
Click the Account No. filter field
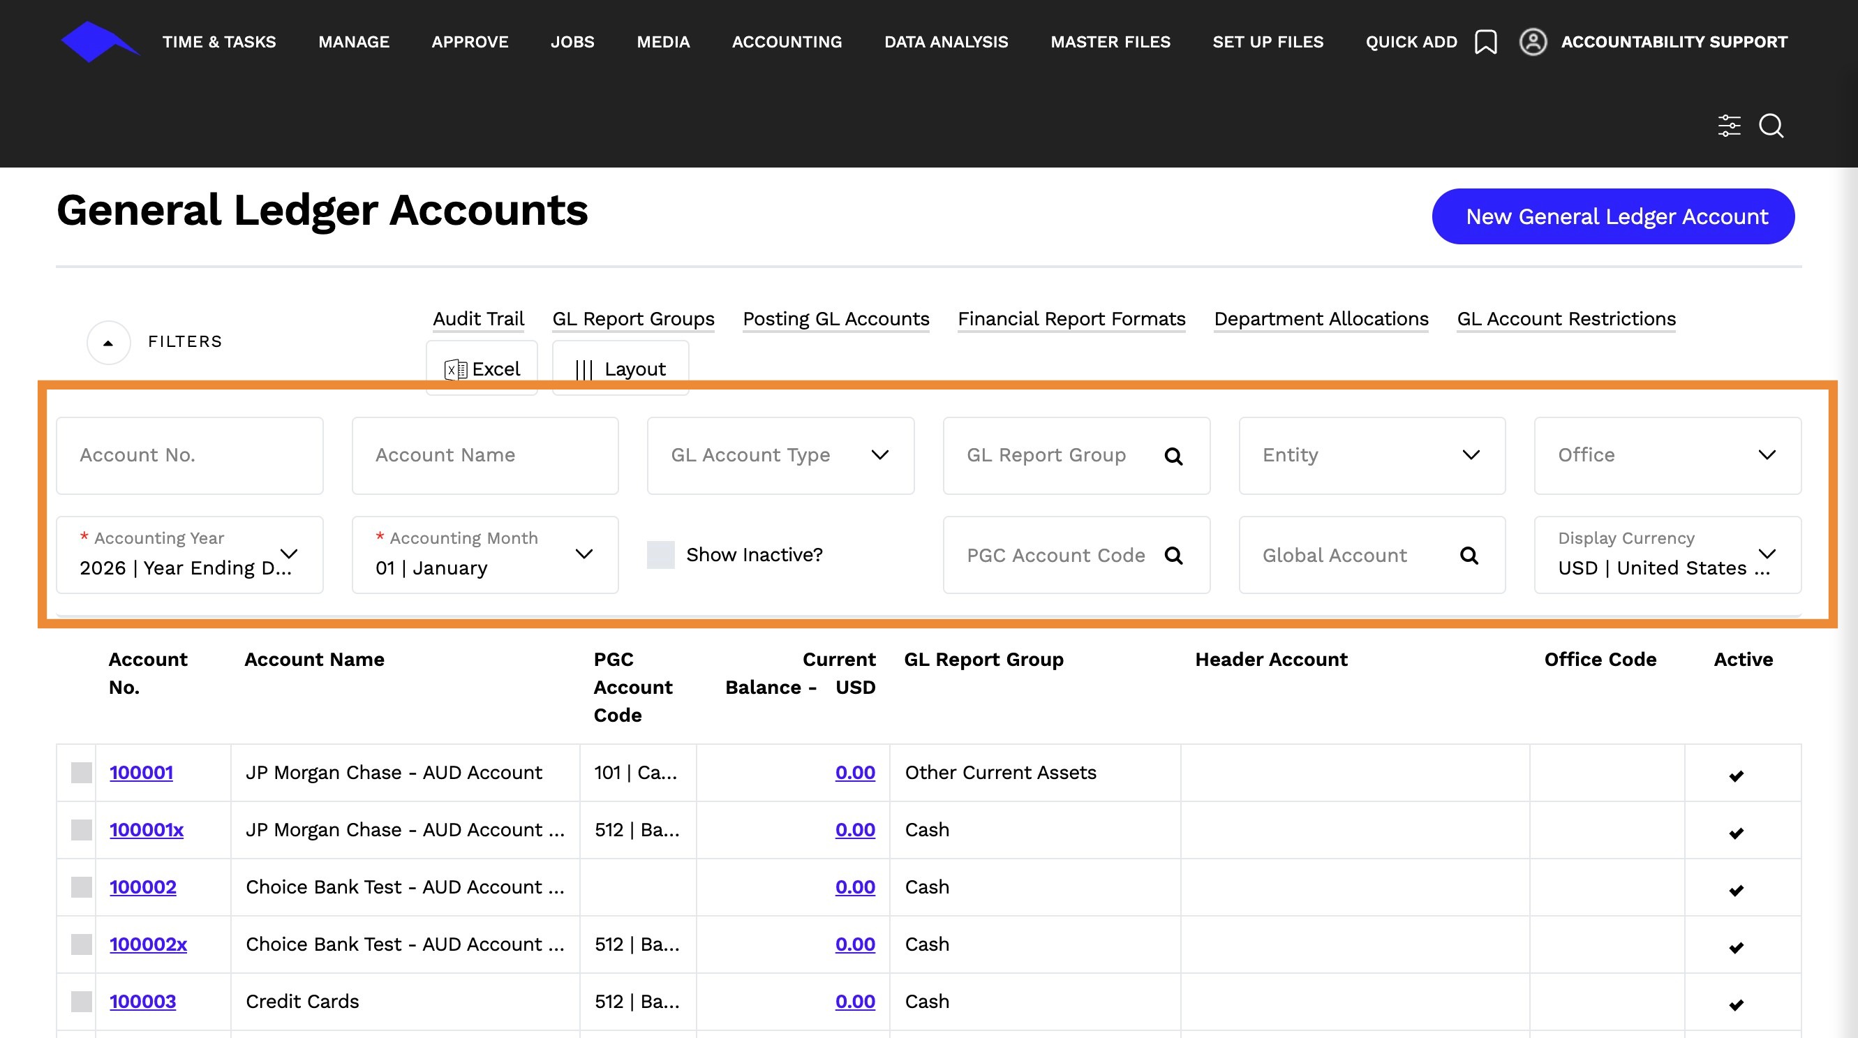(190, 456)
